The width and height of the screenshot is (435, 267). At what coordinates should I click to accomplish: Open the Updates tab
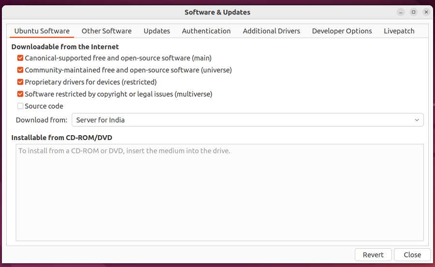click(x=157, y=31)
